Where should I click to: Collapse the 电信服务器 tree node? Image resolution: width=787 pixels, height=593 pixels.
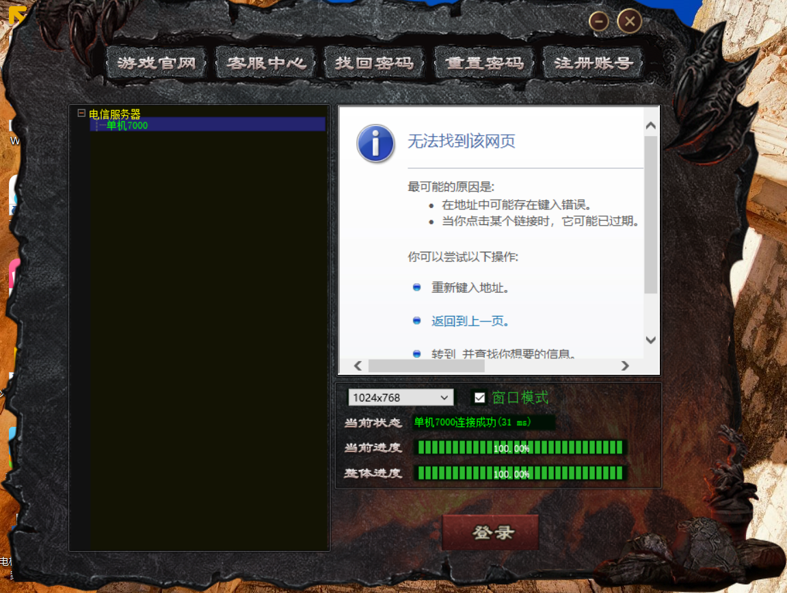[x=81, y=114]
